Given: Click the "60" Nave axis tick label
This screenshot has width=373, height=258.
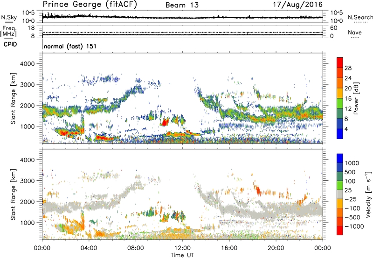Looking at the screenshot, I should point(333,28).
